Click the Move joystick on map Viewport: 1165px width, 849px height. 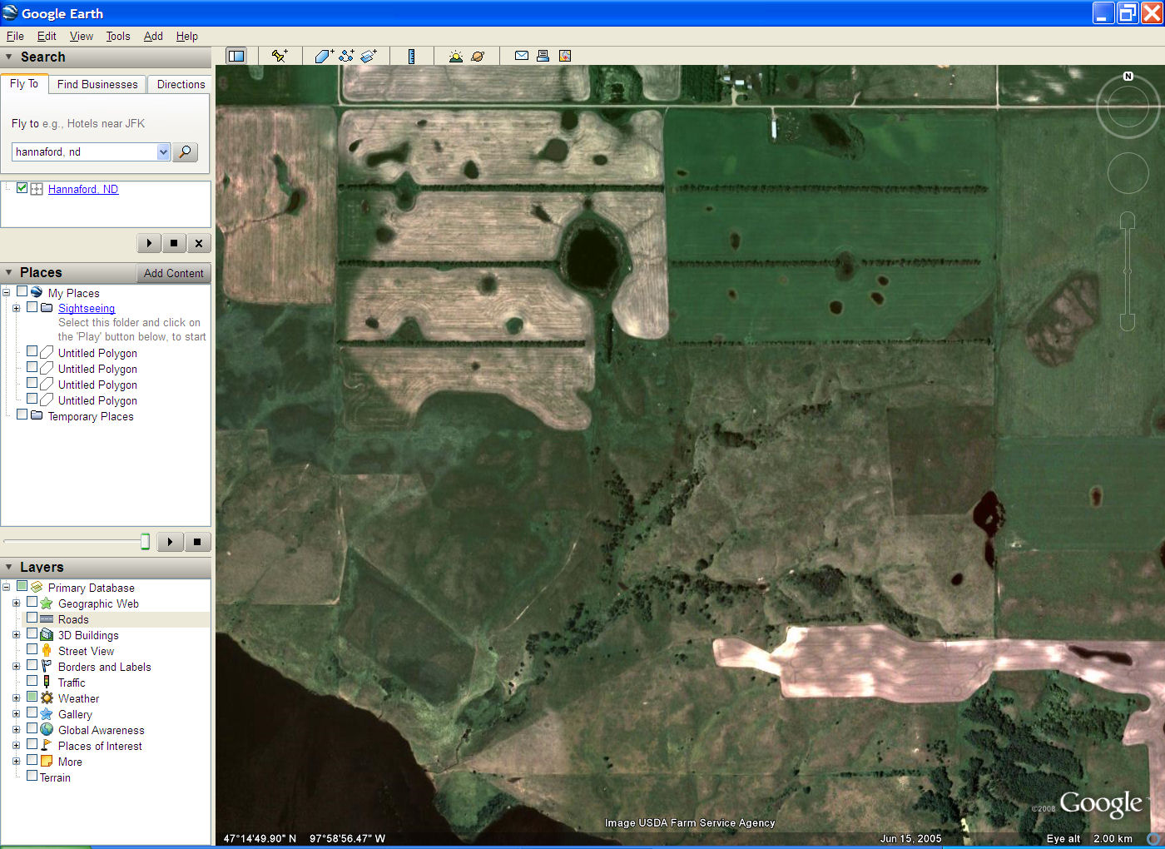point(1128,173)
